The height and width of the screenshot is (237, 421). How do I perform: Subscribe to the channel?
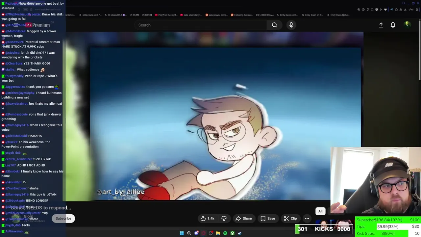[63, 219]
